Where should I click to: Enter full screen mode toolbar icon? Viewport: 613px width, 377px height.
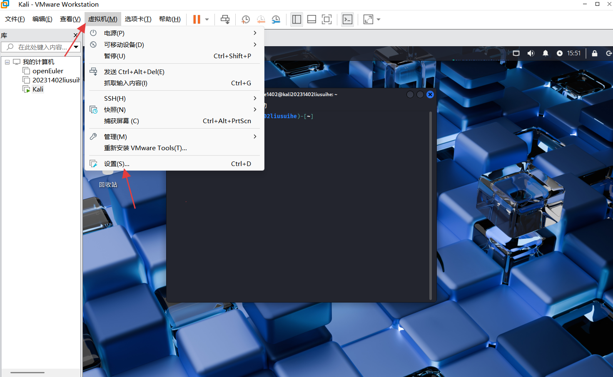[x=326, y=19]
